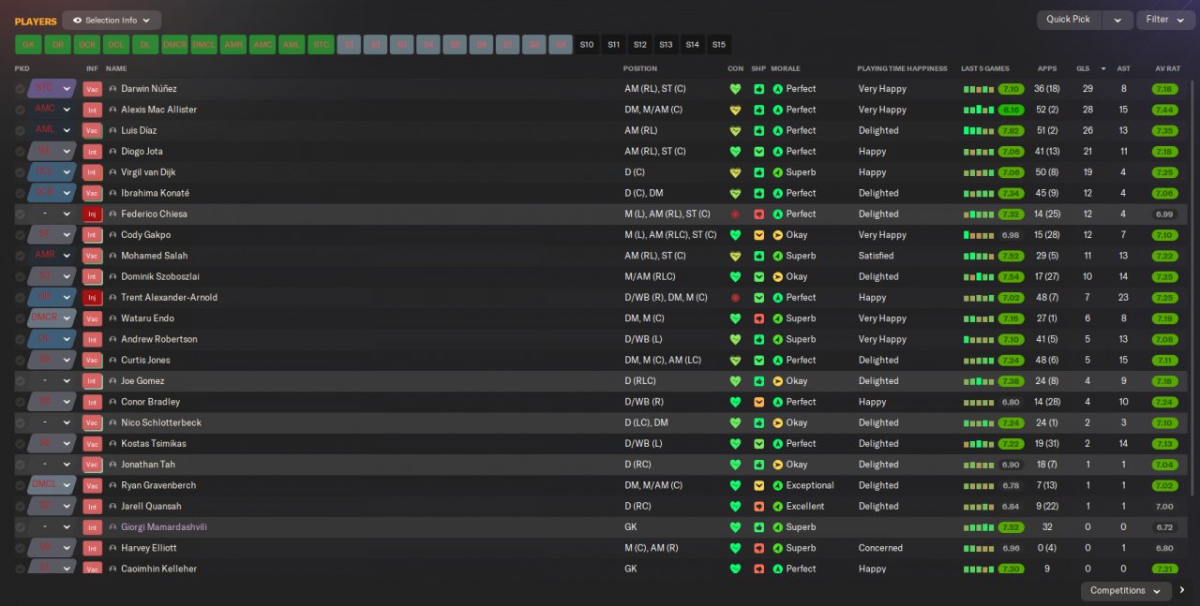Toggle the selection check for Federico Chiesa
Viewport: 1200px width, 606px height.
click(x=20, y=214)
